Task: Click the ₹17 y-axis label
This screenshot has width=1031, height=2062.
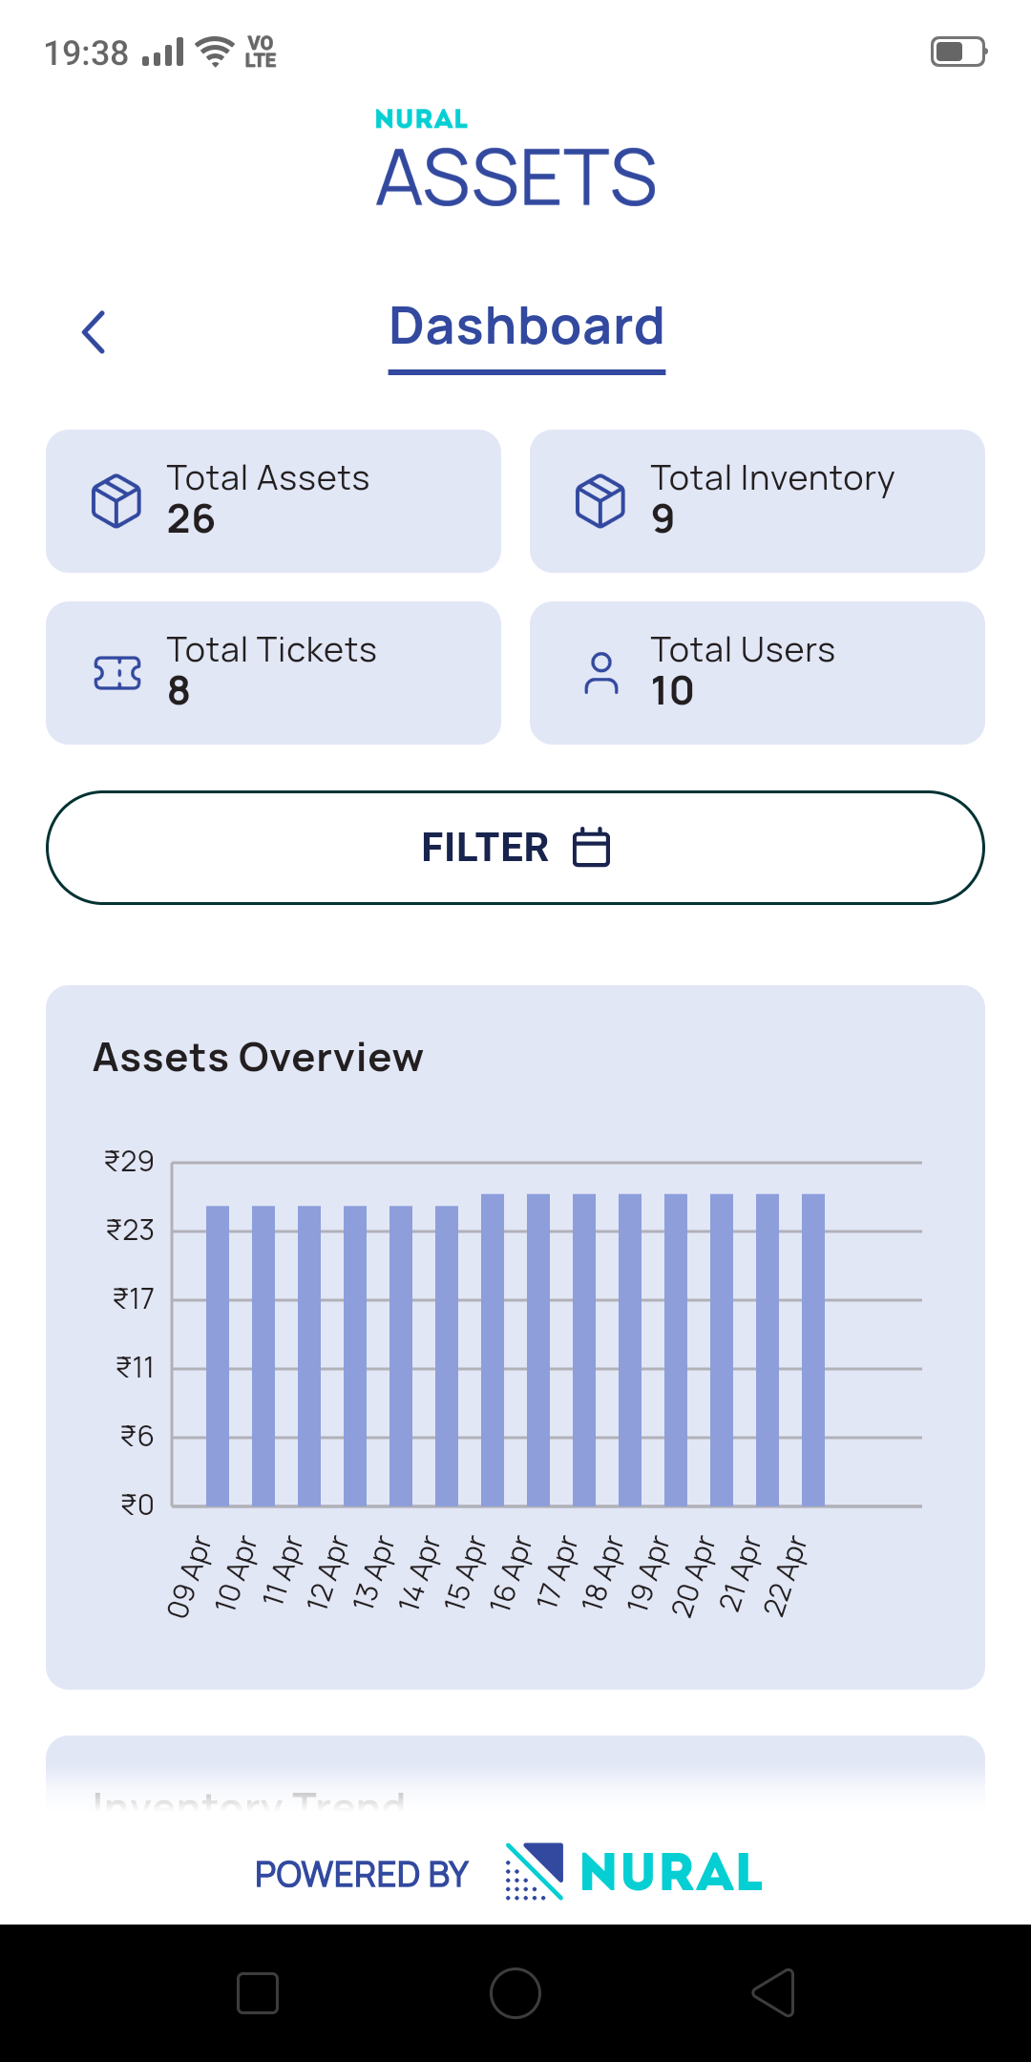Action: click(134, 1299)
